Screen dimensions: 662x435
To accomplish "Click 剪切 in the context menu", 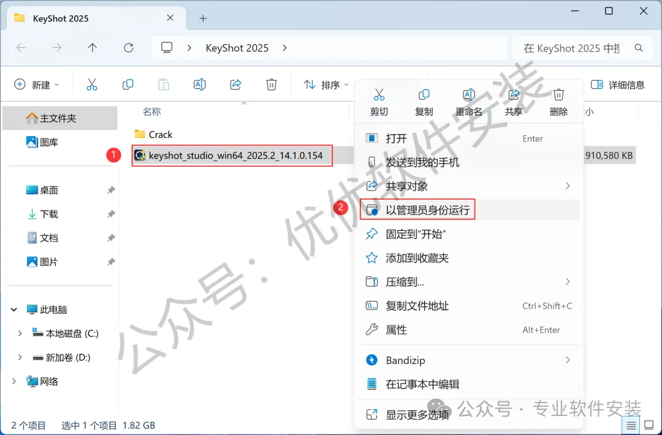I will tap(379, 102).
